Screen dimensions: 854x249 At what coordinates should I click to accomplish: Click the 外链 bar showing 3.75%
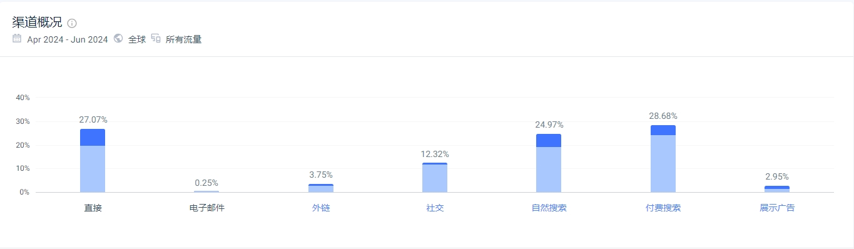point(321,188)
